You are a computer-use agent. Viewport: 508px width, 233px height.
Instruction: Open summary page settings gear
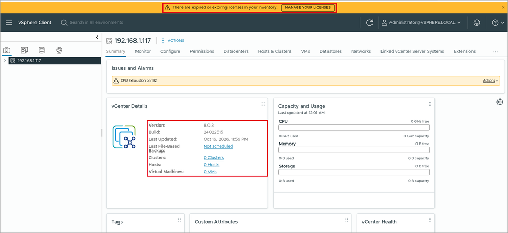tap(500, 102)
